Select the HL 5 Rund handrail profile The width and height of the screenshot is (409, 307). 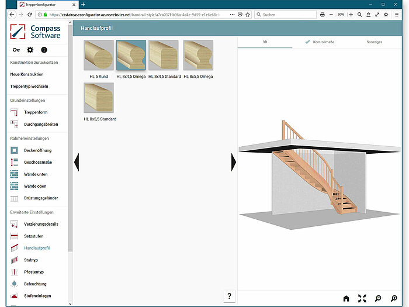99,56
